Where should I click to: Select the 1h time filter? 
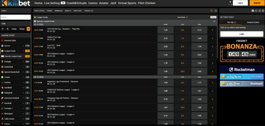(x=3, y=29)
